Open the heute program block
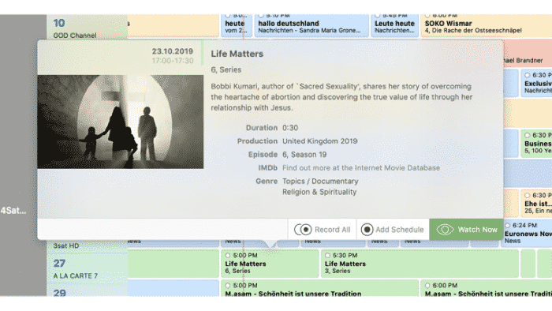Image resolution: width=552 pixels, height=311 pixels. 237,25
